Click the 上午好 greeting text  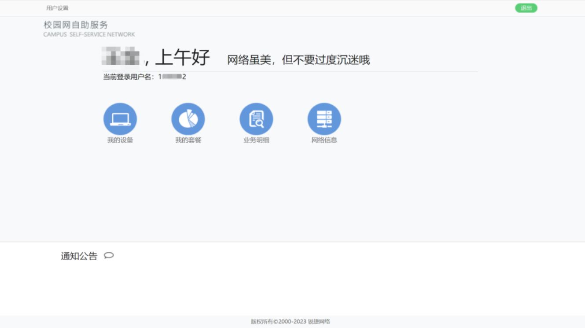pos(183,57)
